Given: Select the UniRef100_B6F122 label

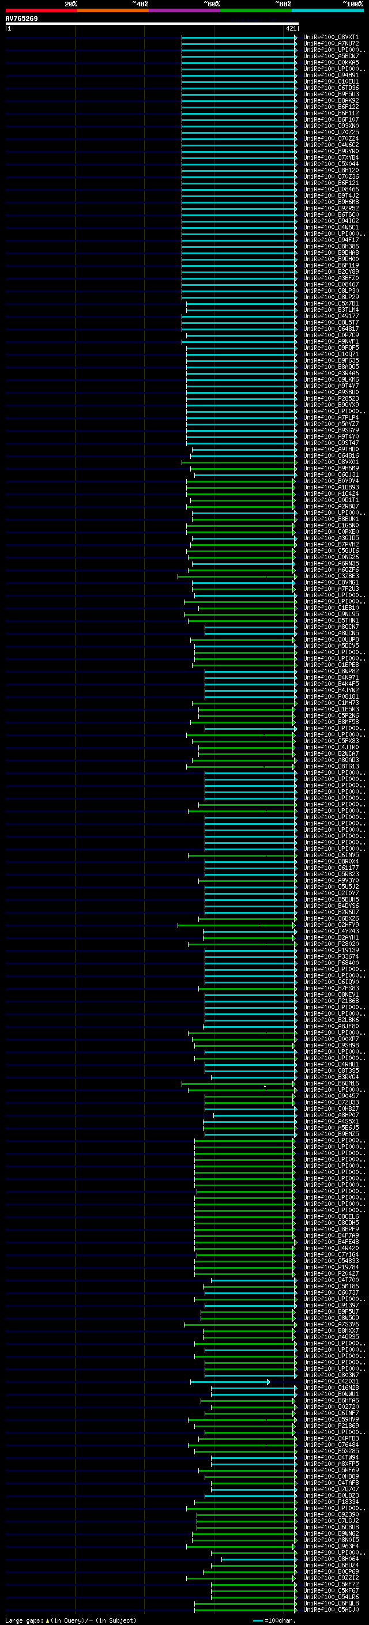Looking at the screenshot, I should pos(330,107).
